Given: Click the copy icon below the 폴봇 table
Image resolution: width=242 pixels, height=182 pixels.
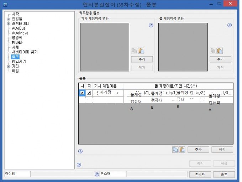Looking at the screenshot, I should coord(175,150).
